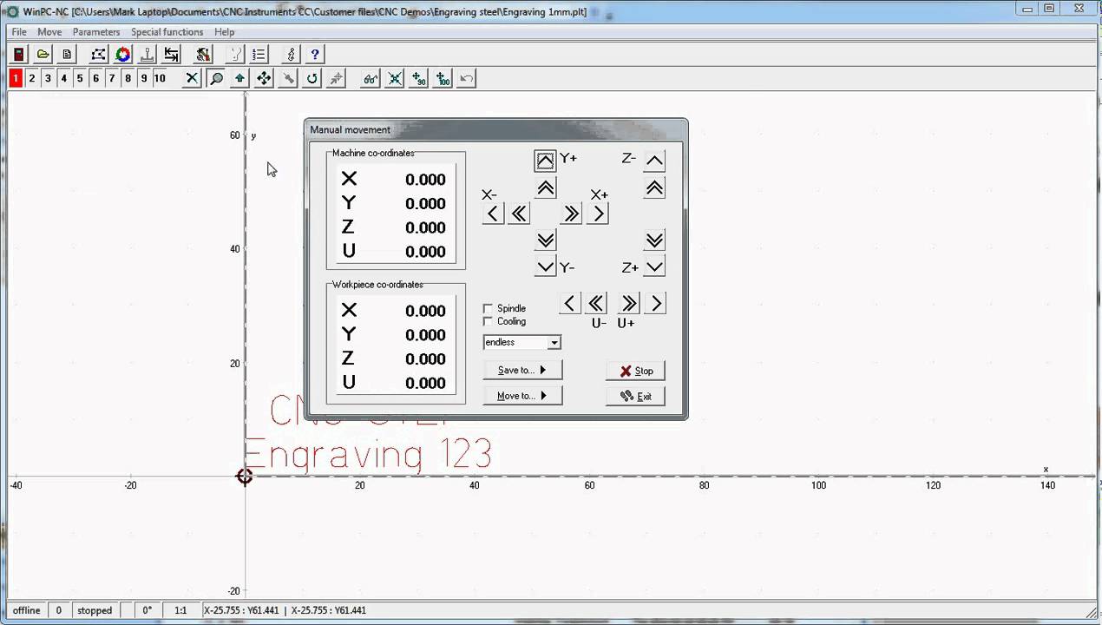Screen dimensions: 1102x625
Task: Jog X- slow with single left arrow
Action: (x=493, y=214)
